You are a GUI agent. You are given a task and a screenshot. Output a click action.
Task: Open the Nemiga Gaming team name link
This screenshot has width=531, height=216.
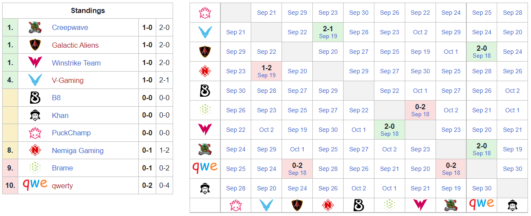coord(78,151)
